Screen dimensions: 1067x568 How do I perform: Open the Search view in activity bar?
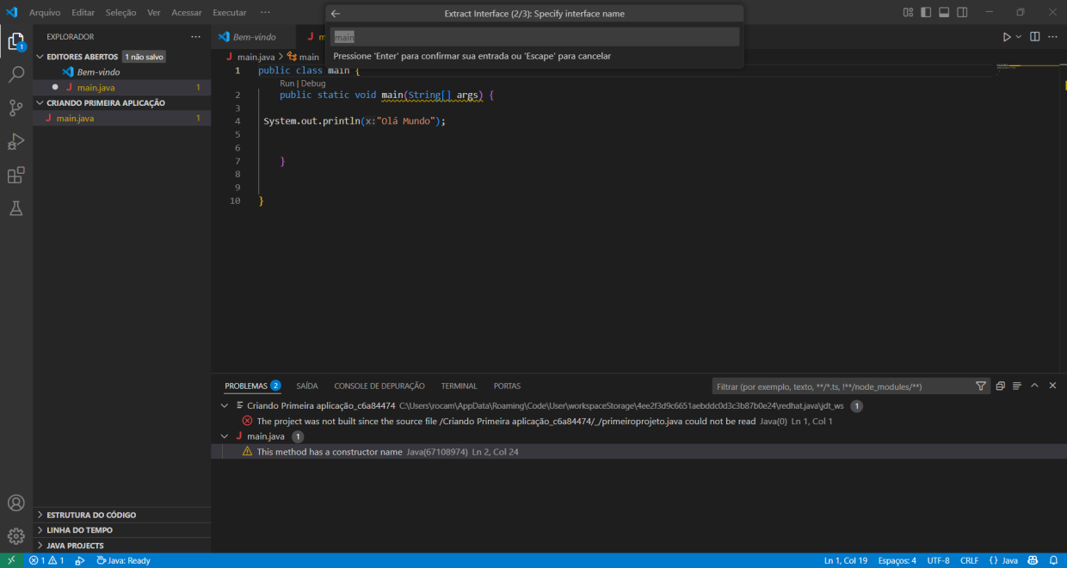point(16,75)
